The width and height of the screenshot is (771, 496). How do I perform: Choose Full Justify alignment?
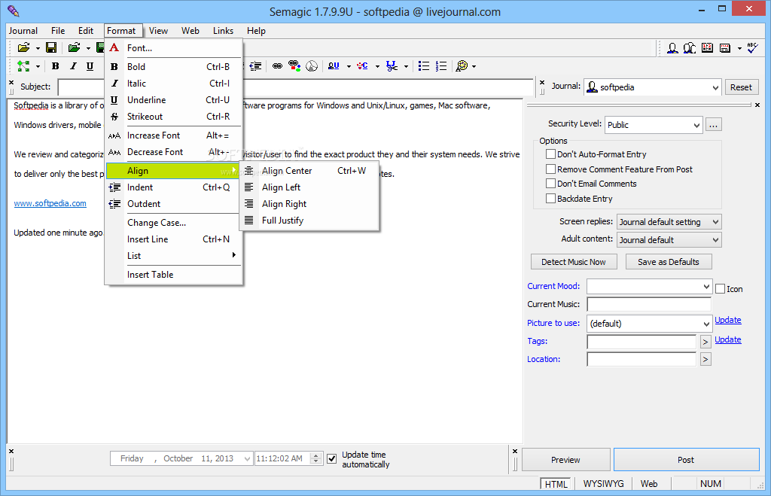point(309,221)
